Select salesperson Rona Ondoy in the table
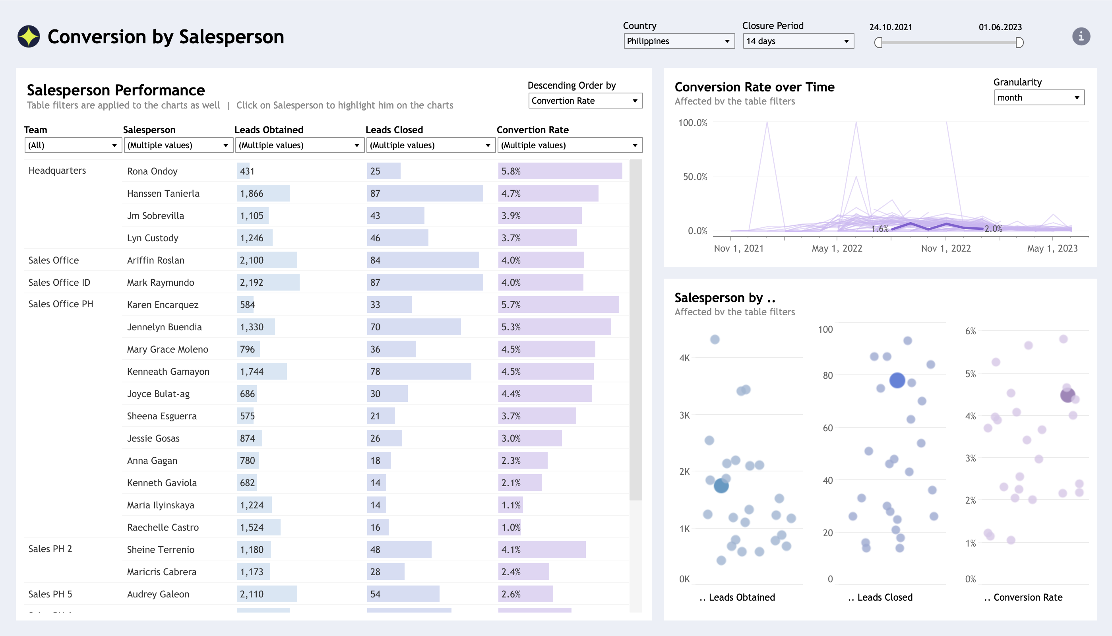The width and height of the screenshot is (1112, 636). tap(152, 171)
